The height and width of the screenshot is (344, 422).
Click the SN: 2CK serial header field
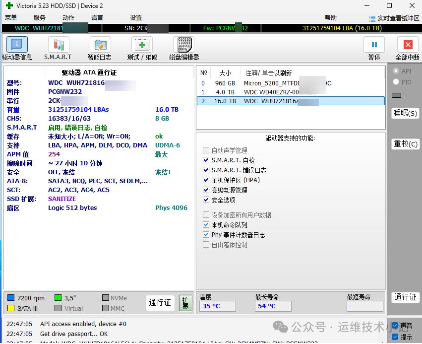[x=146, y=28]
